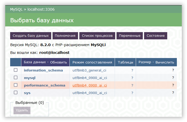
Task: Check the performance_schema checkbox
Action: pyautogui.click(x=16, y=85)
